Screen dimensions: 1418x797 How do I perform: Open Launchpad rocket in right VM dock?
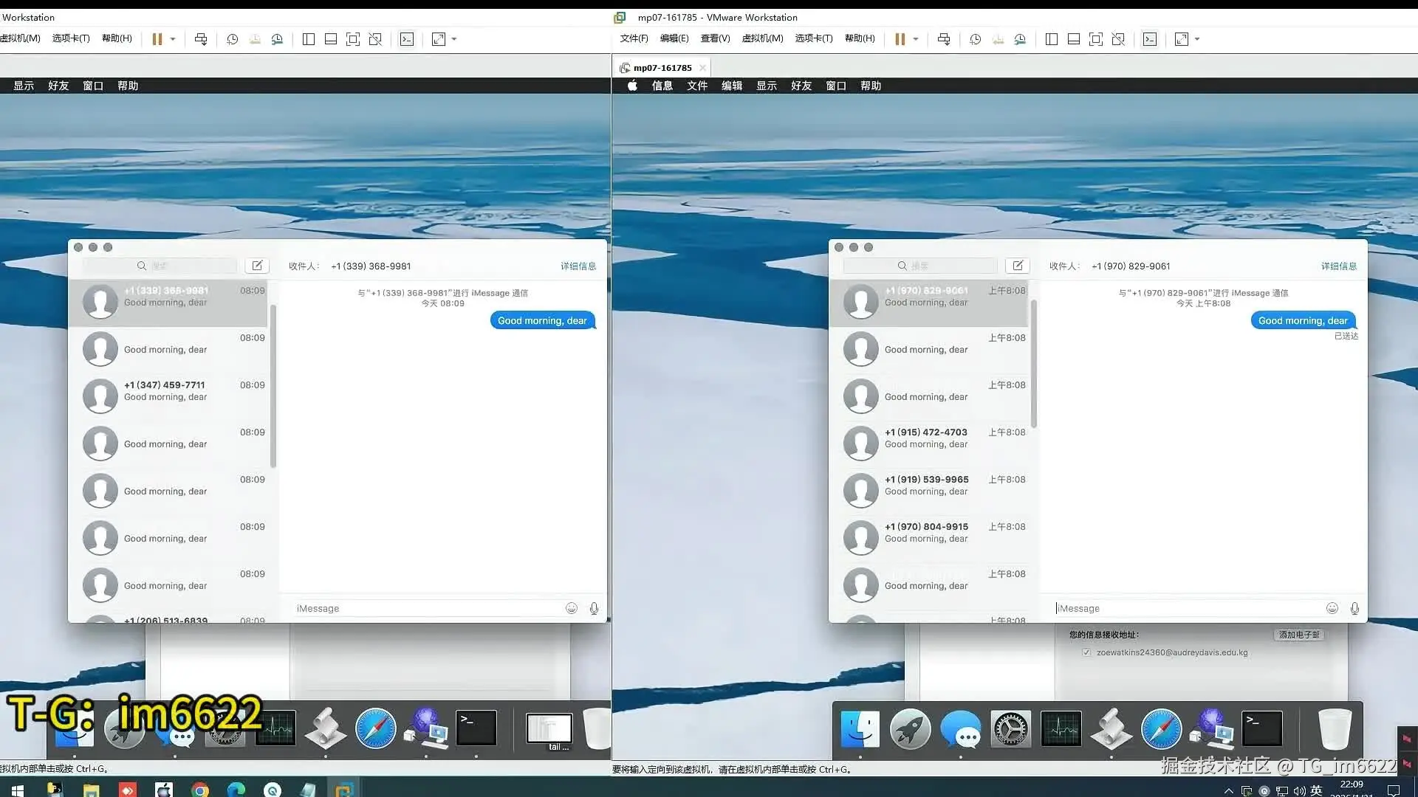910,729
